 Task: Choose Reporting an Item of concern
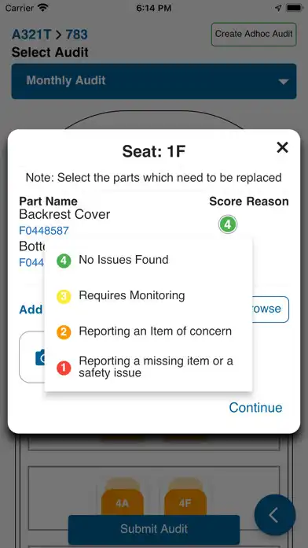click(156, 331)
